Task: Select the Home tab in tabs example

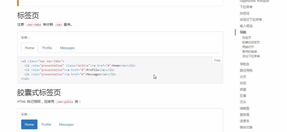Action: (x=29, y=48)
